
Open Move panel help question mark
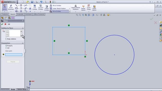[x=23, y=21]
